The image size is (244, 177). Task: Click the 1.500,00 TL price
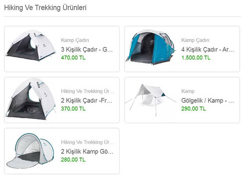click(196, 57)
